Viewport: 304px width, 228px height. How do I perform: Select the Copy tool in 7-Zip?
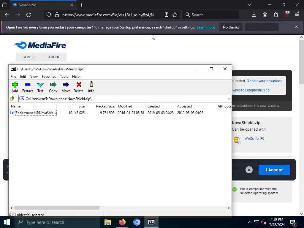tap(53, 87)
